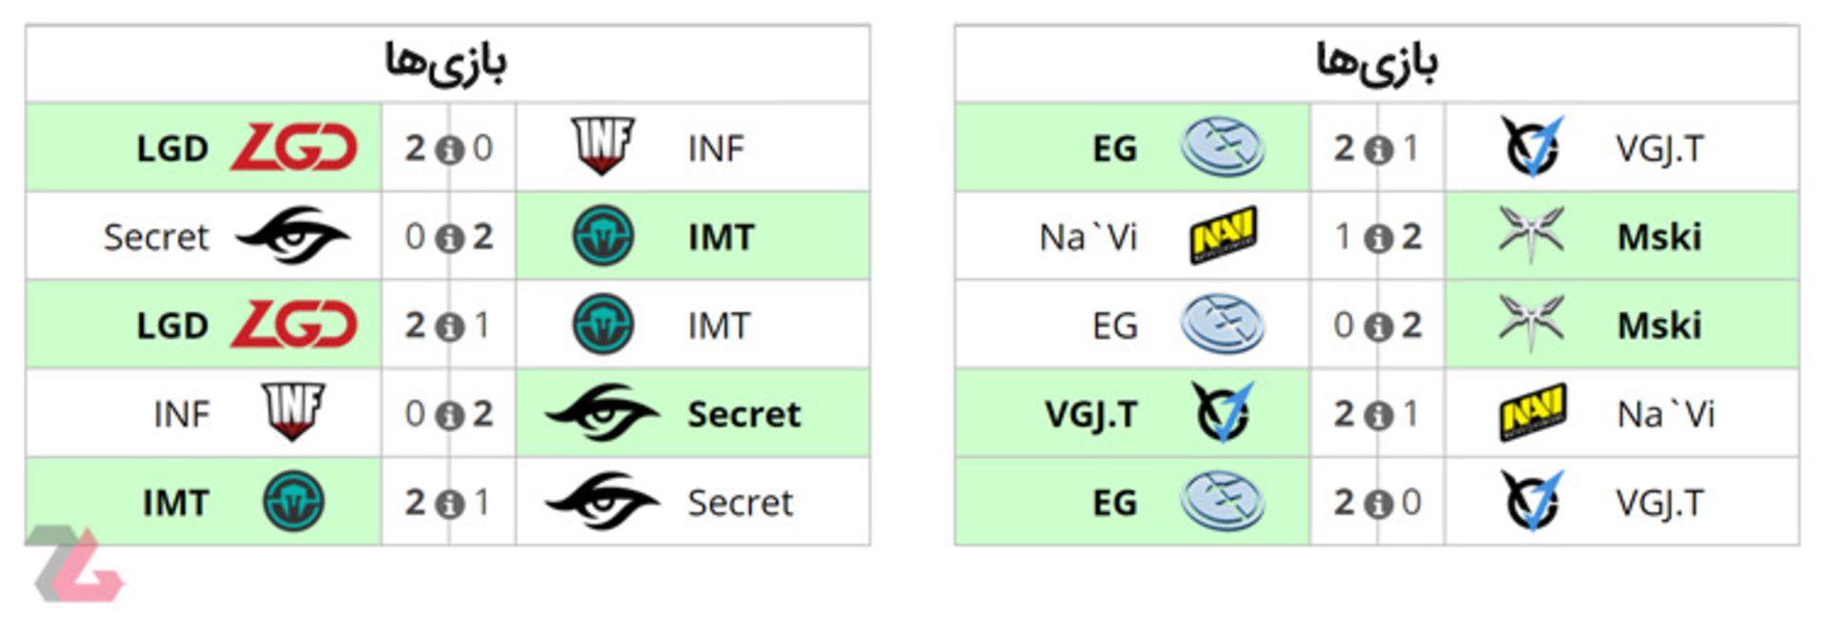The image size is (1830, 617).
Task: Click the LGD logo in the first match row
Action: point(294,148)
